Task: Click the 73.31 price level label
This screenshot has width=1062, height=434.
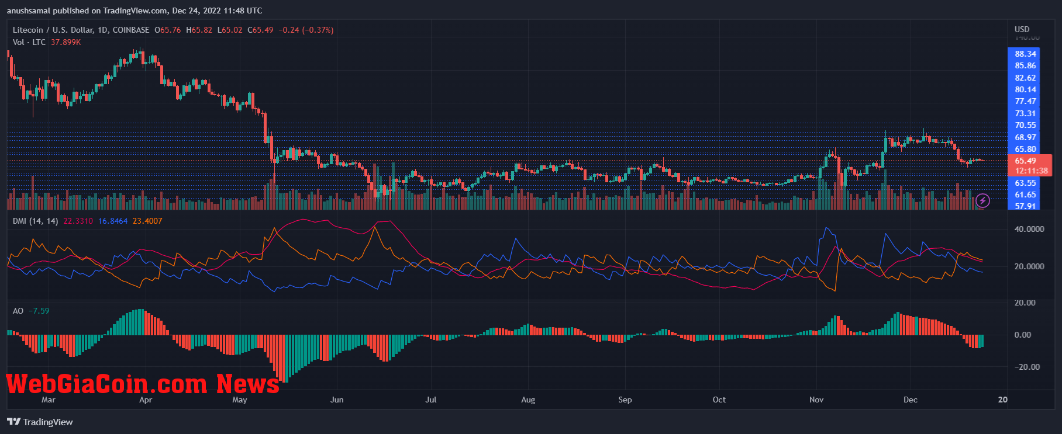Action: (x=1025, y=113)
